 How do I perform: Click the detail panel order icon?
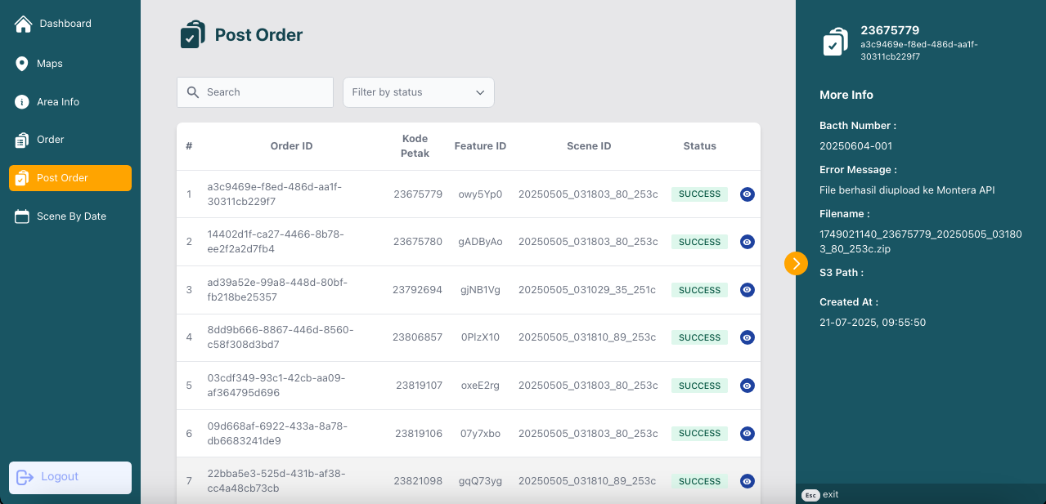[x=835, y=42]
